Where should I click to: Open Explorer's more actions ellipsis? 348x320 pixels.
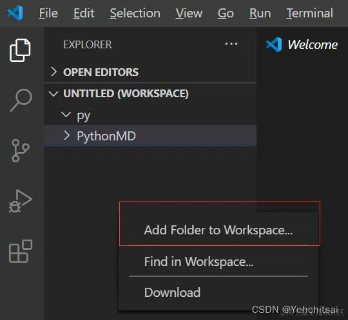point(231,44)
